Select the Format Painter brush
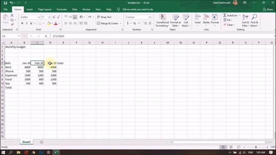Image resolution: width=276 pixels, height=155 pixels. pyautogui.click(x=12, y=25)
